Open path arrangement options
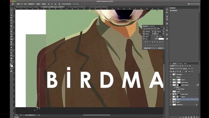Screen dimensions: 209x118 (56, 4)
